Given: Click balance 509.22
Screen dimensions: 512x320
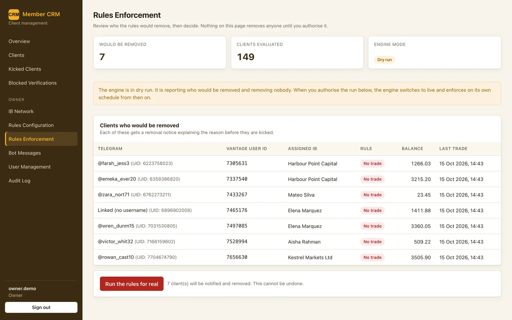Looking at the screenshot, I should (x=422, y=242).
